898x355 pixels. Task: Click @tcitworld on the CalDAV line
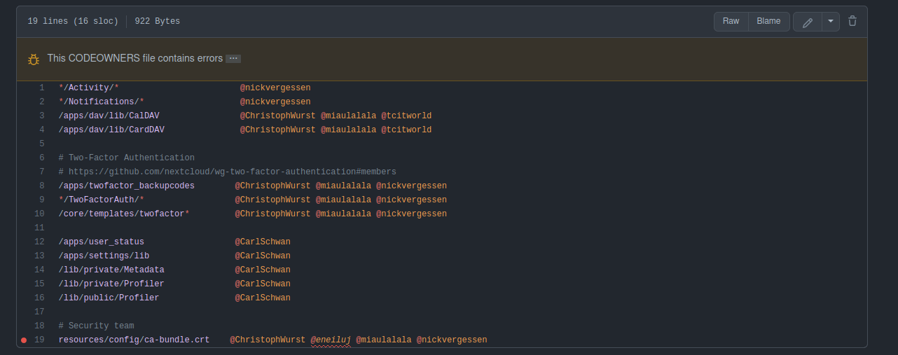(x=406, y=116)
